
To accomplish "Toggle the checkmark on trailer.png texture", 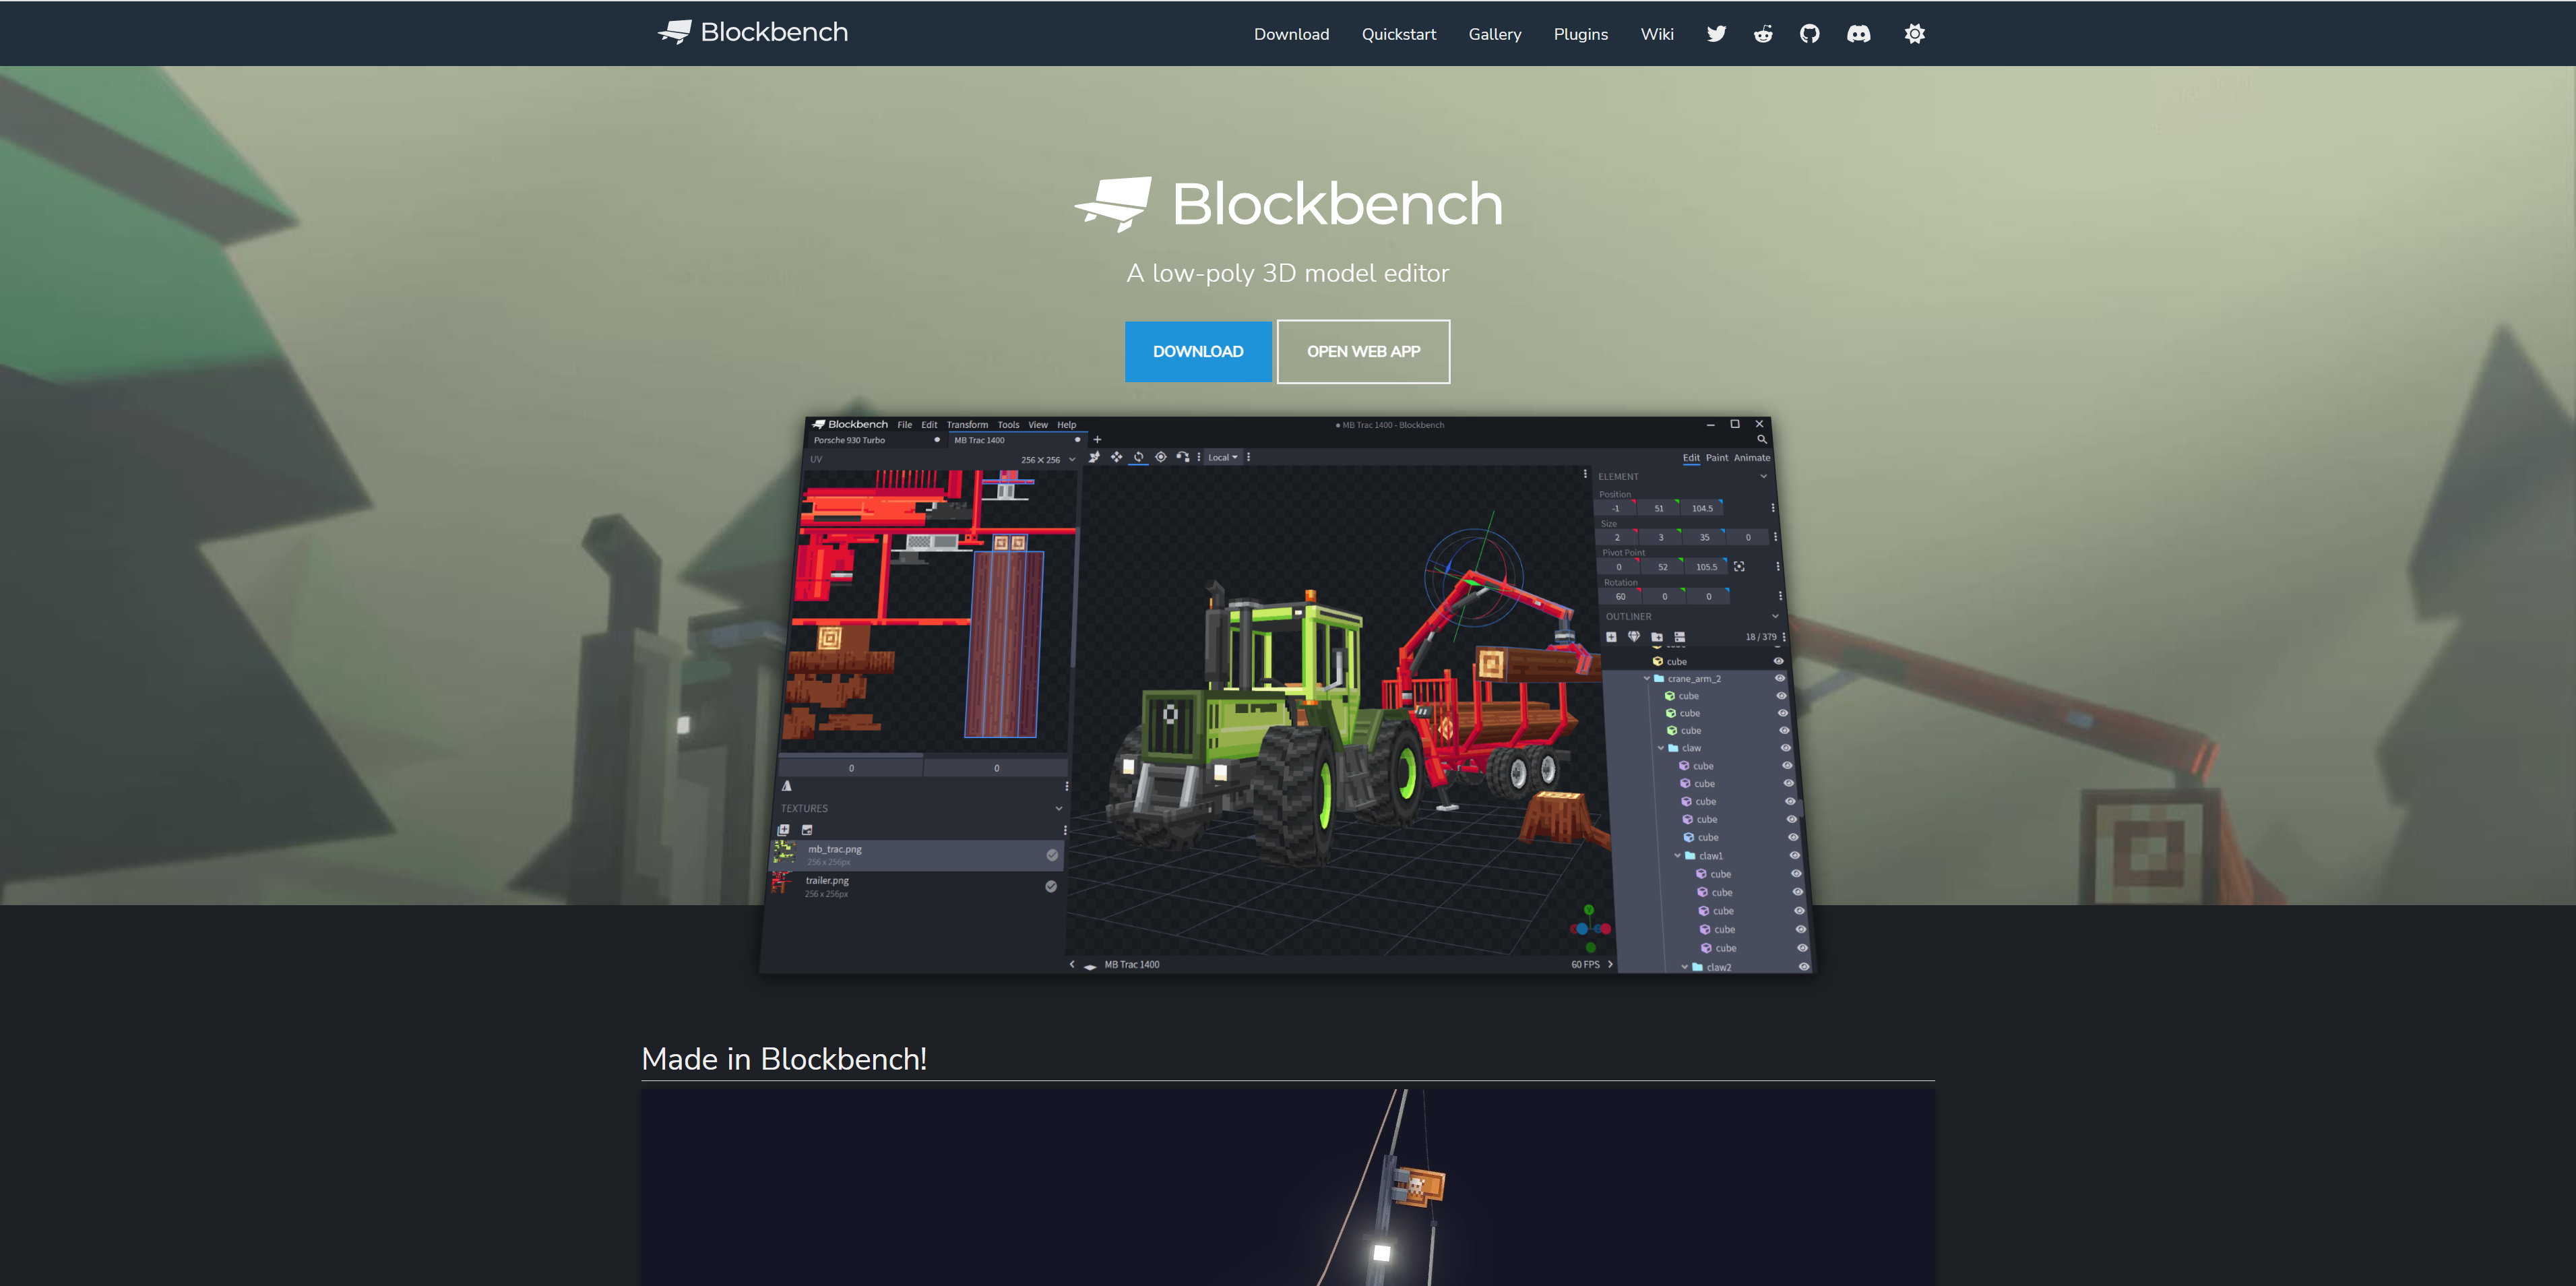I will pos(1051,886).
